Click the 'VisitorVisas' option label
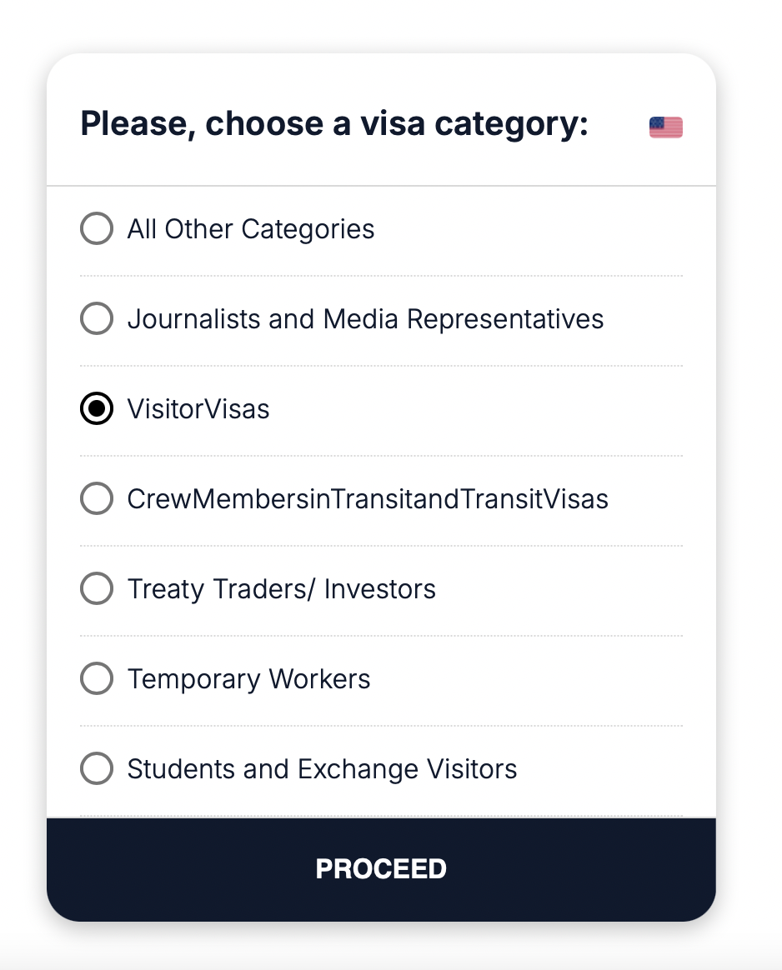Image resolution: width=782 pixels, height=970 pixels. click(198, 409)
